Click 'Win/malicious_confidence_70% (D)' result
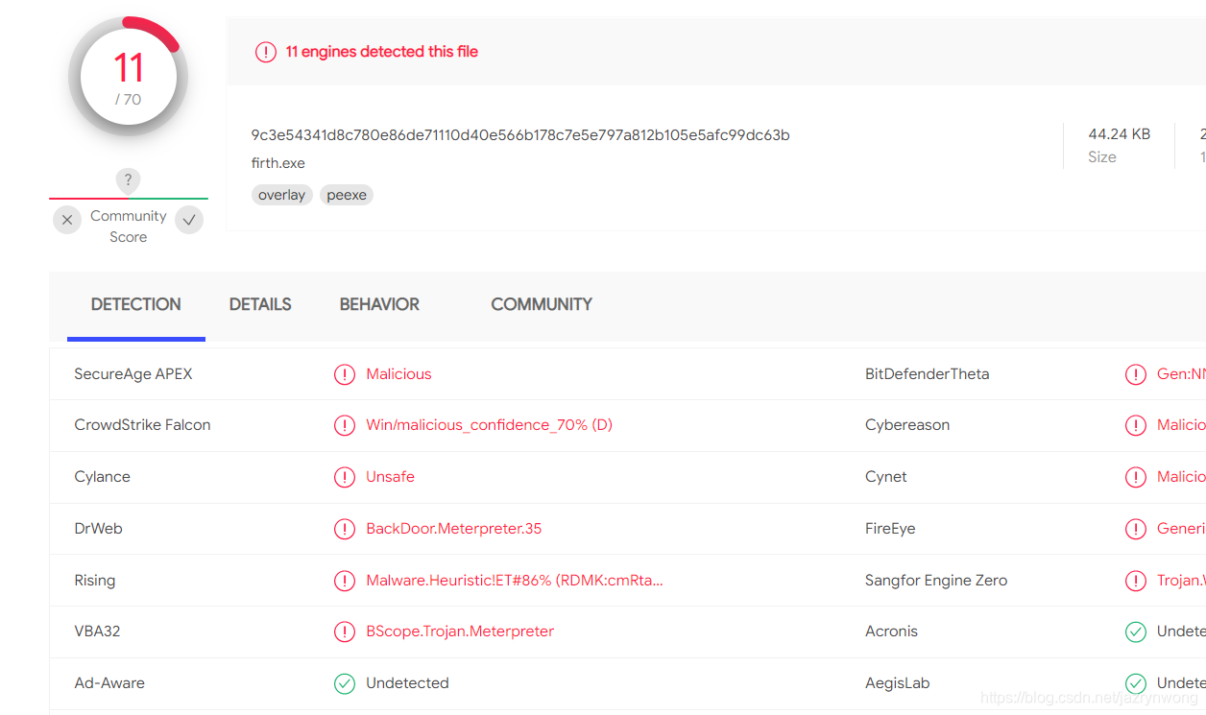The width and height of the screenshot is (1206, 715). (489, 425)
